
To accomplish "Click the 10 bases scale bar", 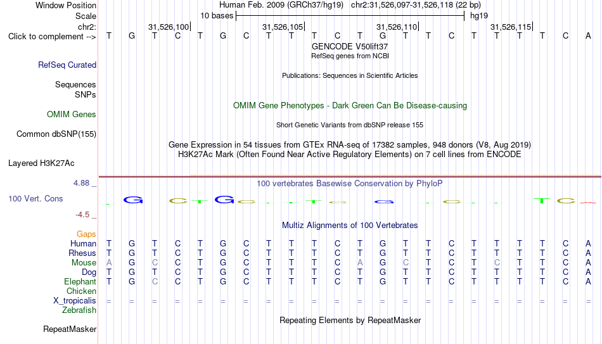I will click(350, 16).
